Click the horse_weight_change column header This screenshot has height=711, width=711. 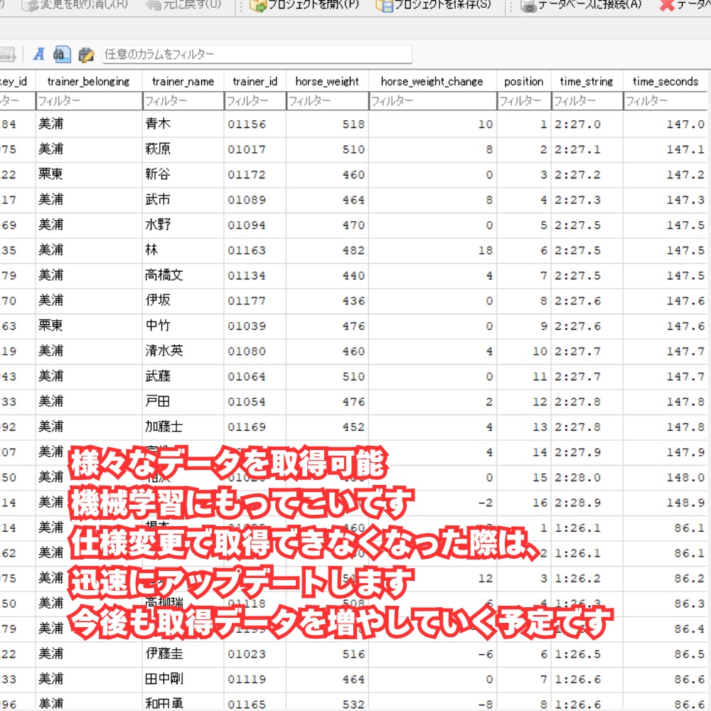click(x=431, y=81)
